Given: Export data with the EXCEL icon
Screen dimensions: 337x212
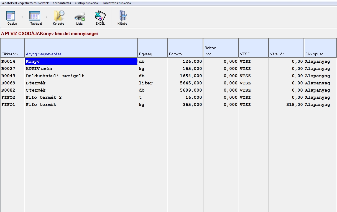Looking at the screenshot, I should [100, 17].
